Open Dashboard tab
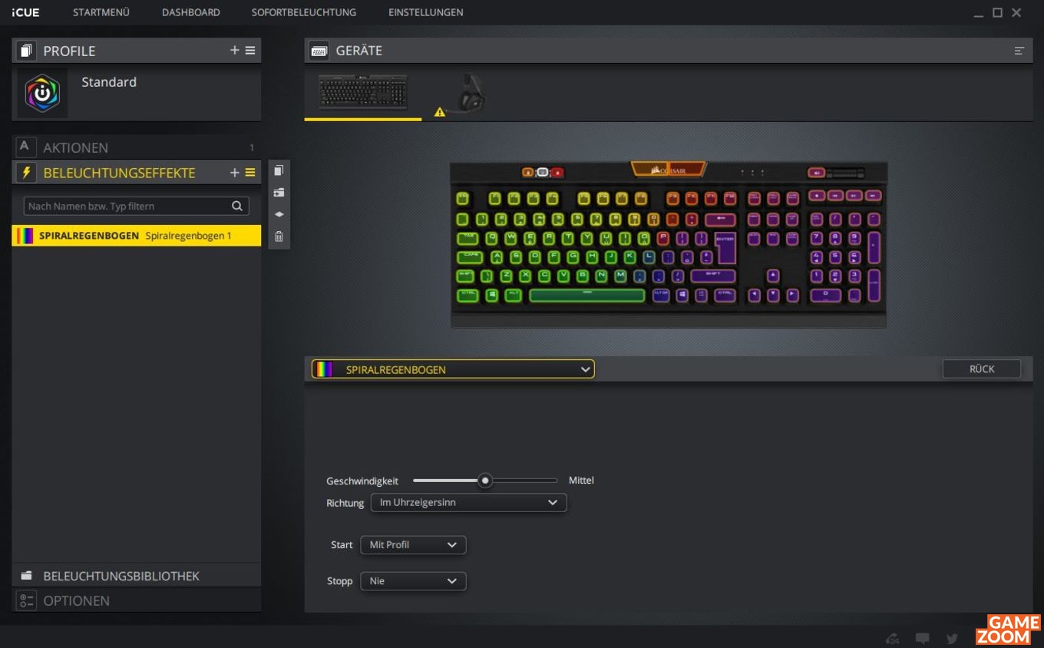 (191, 12)
